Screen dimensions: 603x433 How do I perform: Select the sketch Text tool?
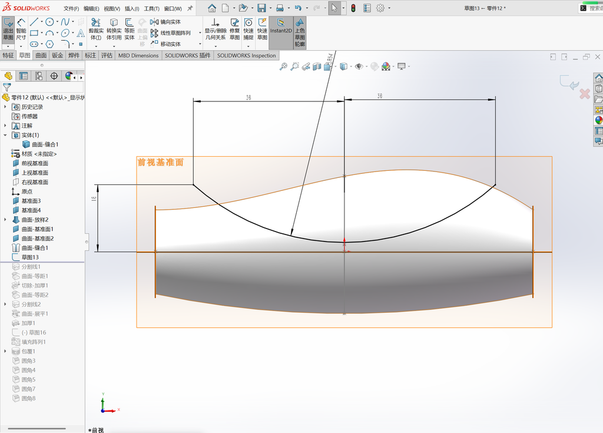pos(81,33)
